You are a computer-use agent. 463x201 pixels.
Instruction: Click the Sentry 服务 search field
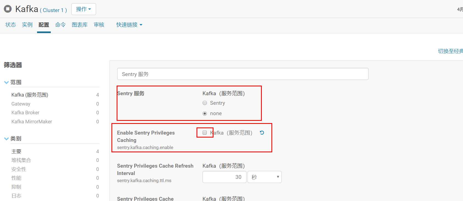(243, 74)
